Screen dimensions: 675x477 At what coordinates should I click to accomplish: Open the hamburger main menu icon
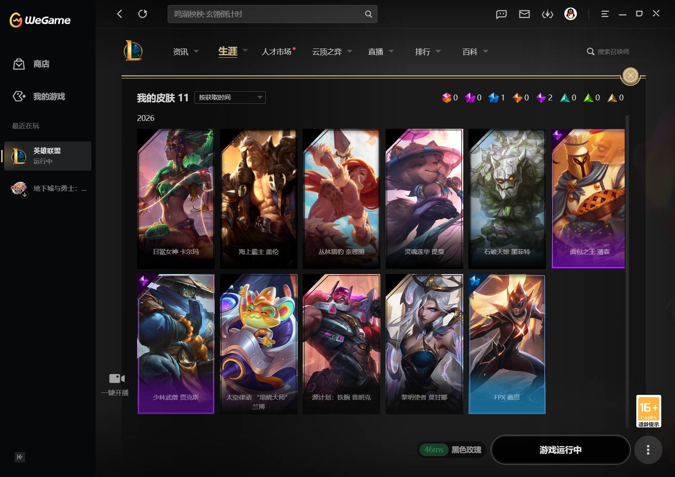click(x=605, y=14)
